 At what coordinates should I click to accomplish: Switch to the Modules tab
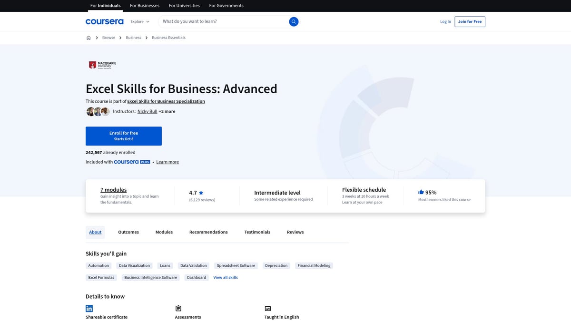164,232
